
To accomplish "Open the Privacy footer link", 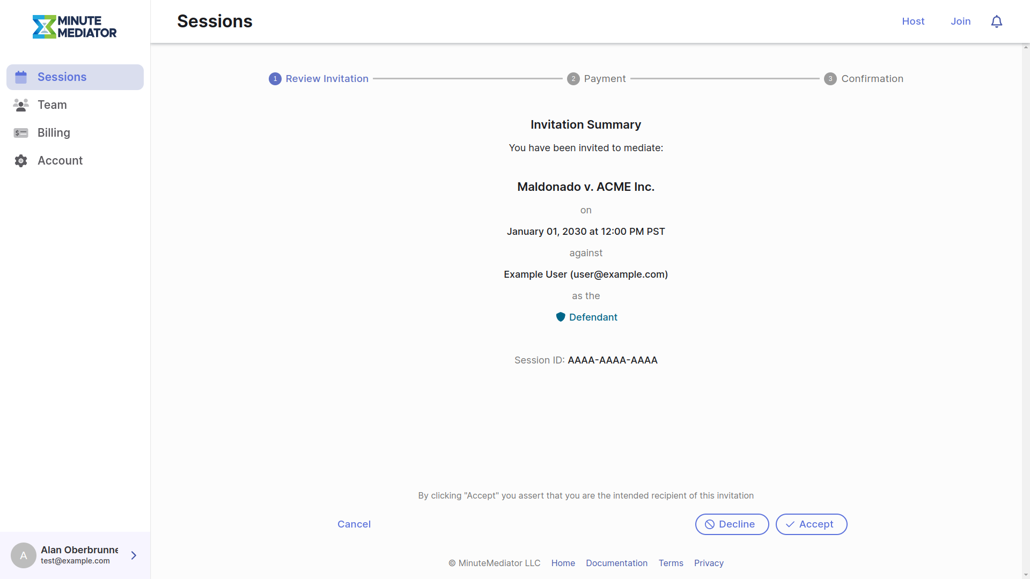I will tap(709, 563).
